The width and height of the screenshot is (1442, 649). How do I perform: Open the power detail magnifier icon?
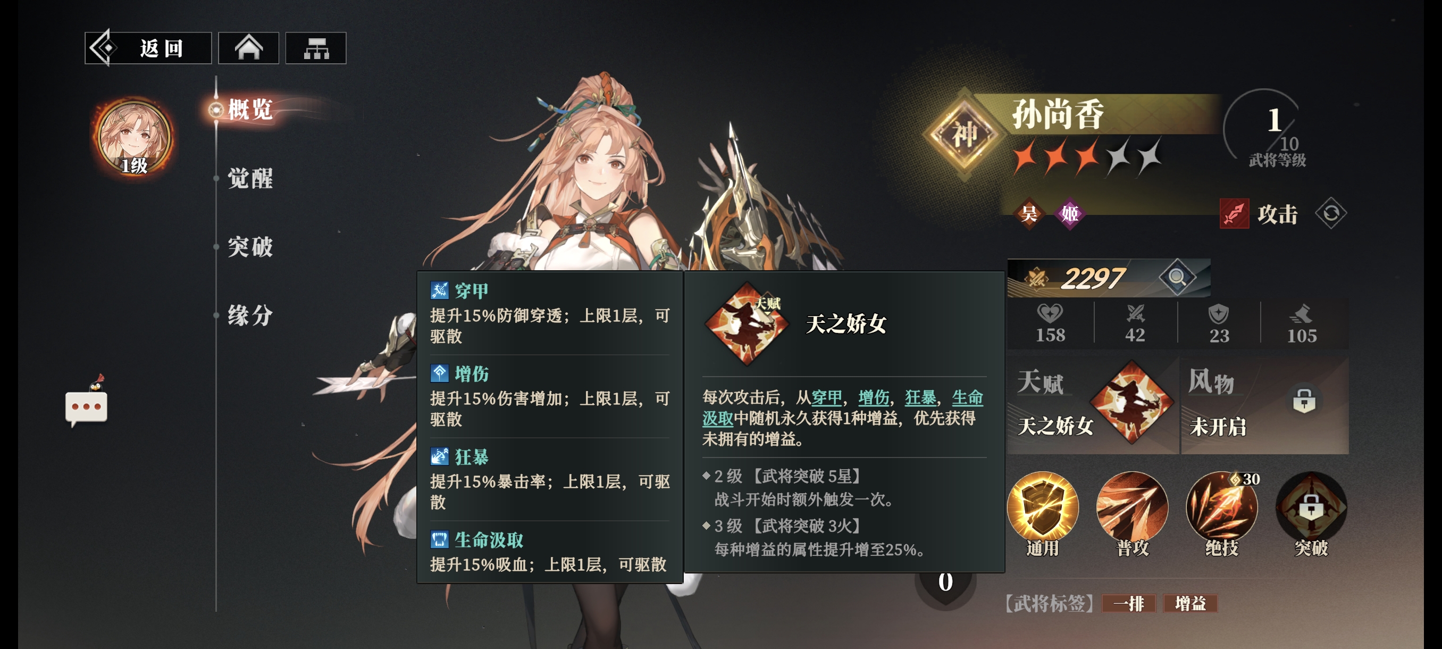(1177, 277)
